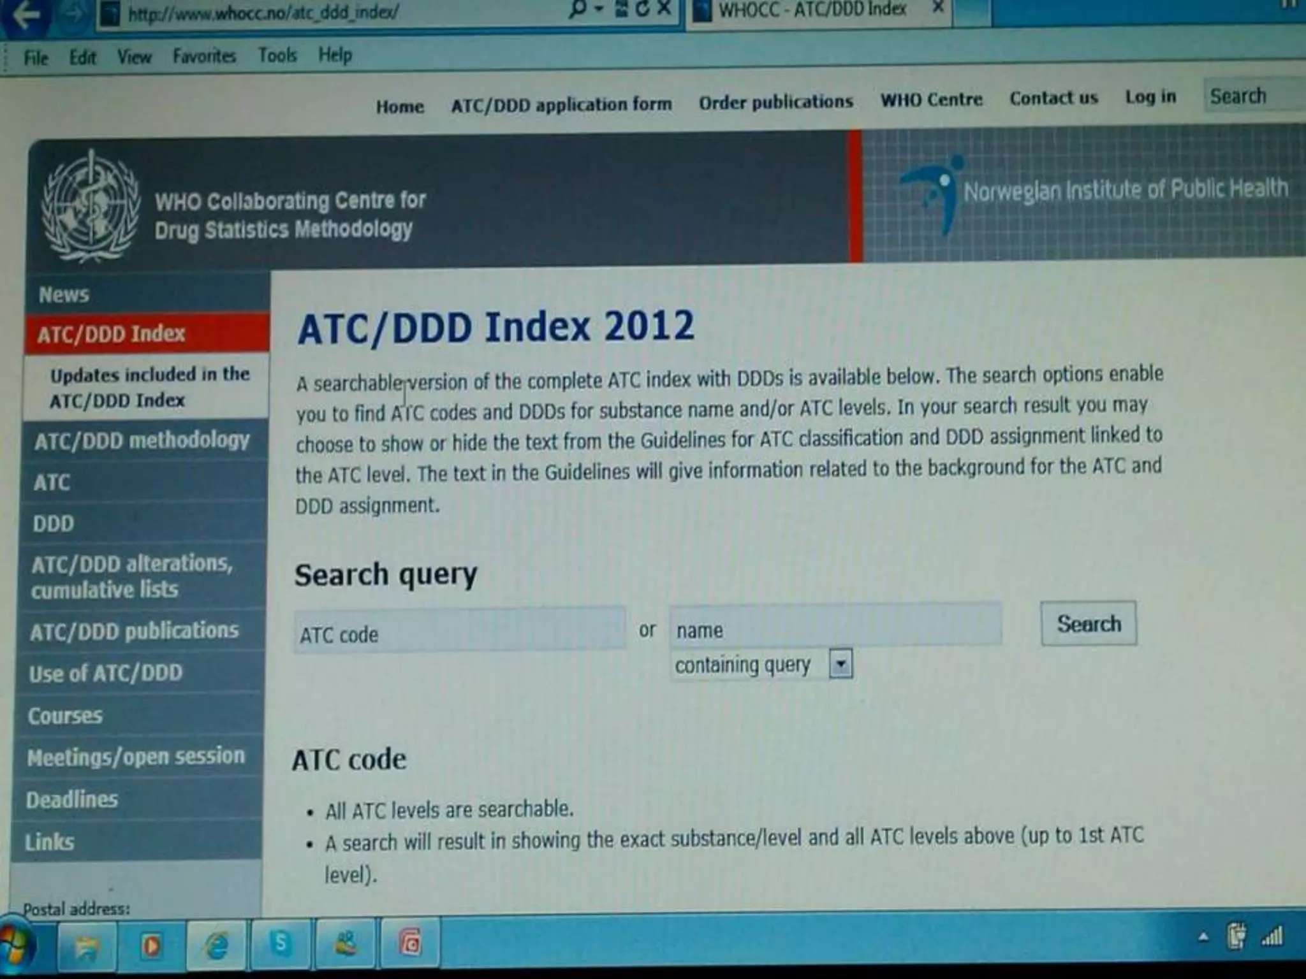Open Skype from the taskbar
Screen dimensions: 1306x979
[281, 943]
